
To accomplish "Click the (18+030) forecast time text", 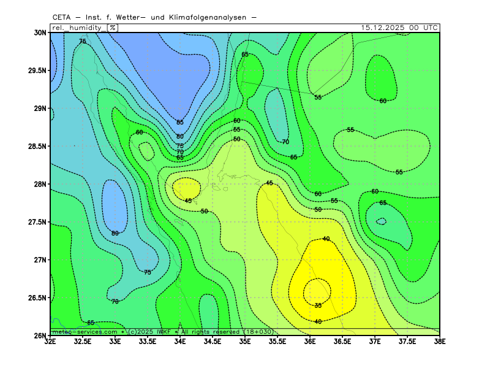I will point(258,332).
